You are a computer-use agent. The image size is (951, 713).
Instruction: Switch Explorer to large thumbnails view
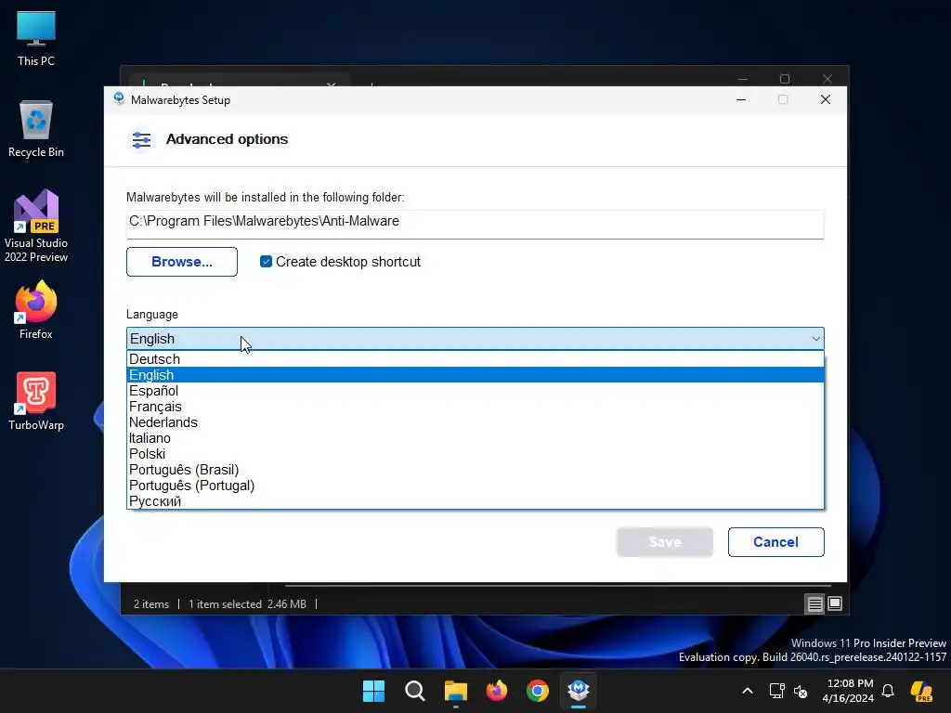coord(835,603)
